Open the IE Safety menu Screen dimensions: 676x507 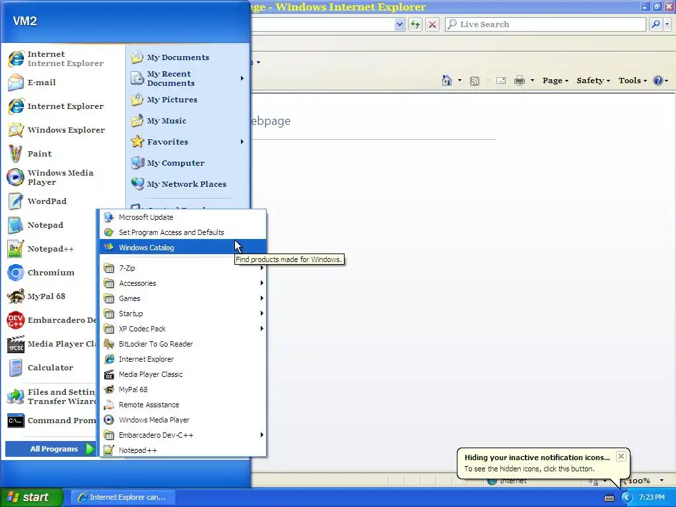pyautogui.click(x=593, y=81)
